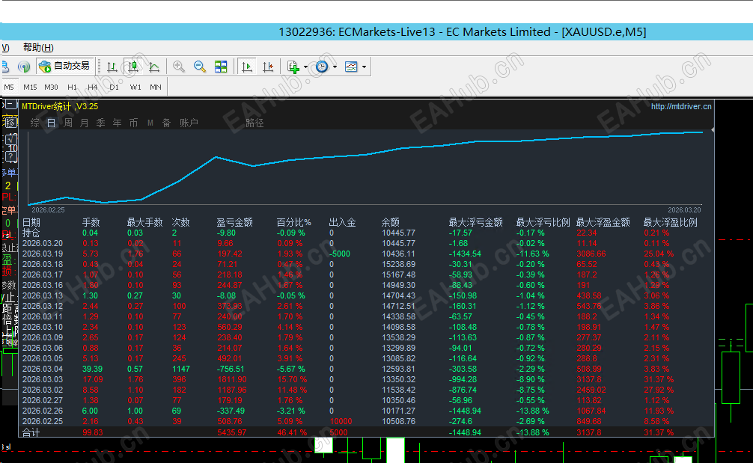The height and width of the screenshot is (463, 753).
Task: Switch to the 年 yearly tab
Action: click(117, 123)
